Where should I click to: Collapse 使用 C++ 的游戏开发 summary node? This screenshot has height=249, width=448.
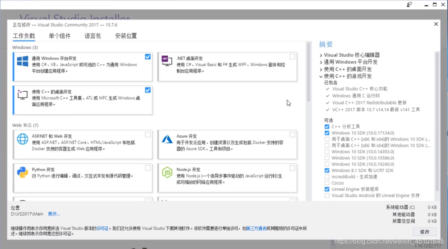(321, 76)
